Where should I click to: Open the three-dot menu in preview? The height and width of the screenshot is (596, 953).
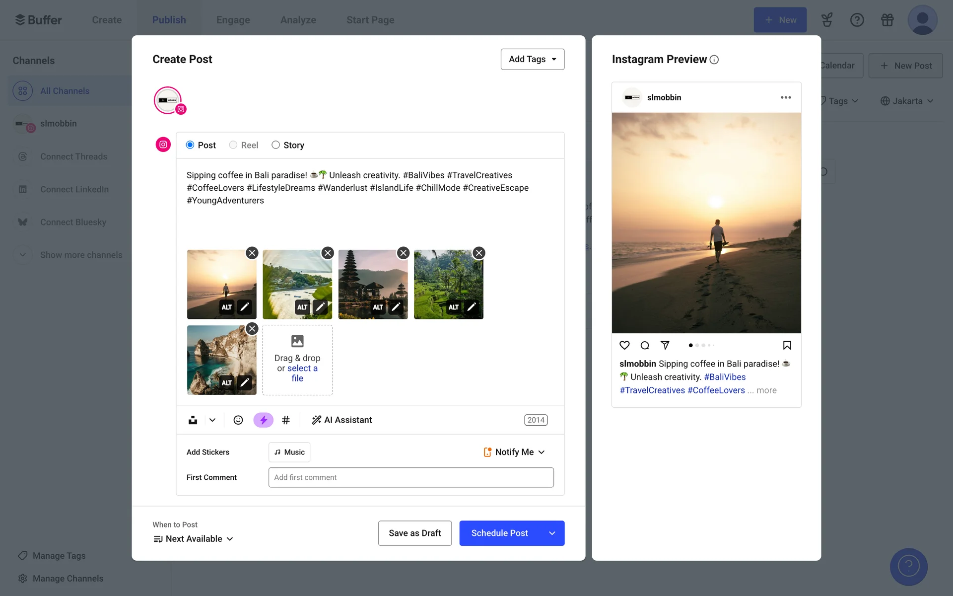(x=785, y=97)
